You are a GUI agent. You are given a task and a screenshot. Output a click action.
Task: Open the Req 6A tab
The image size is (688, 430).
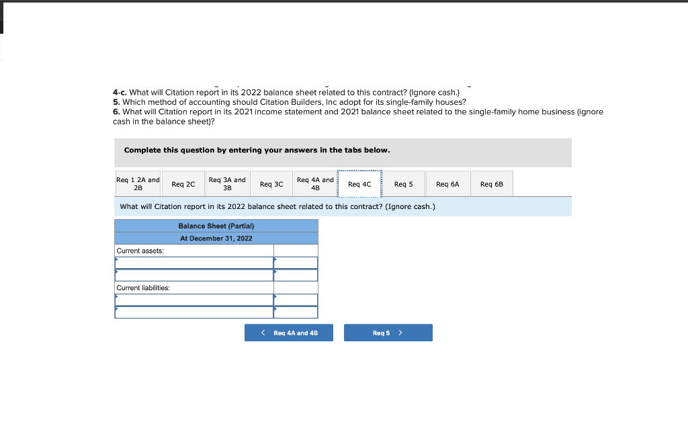(447, 183)
